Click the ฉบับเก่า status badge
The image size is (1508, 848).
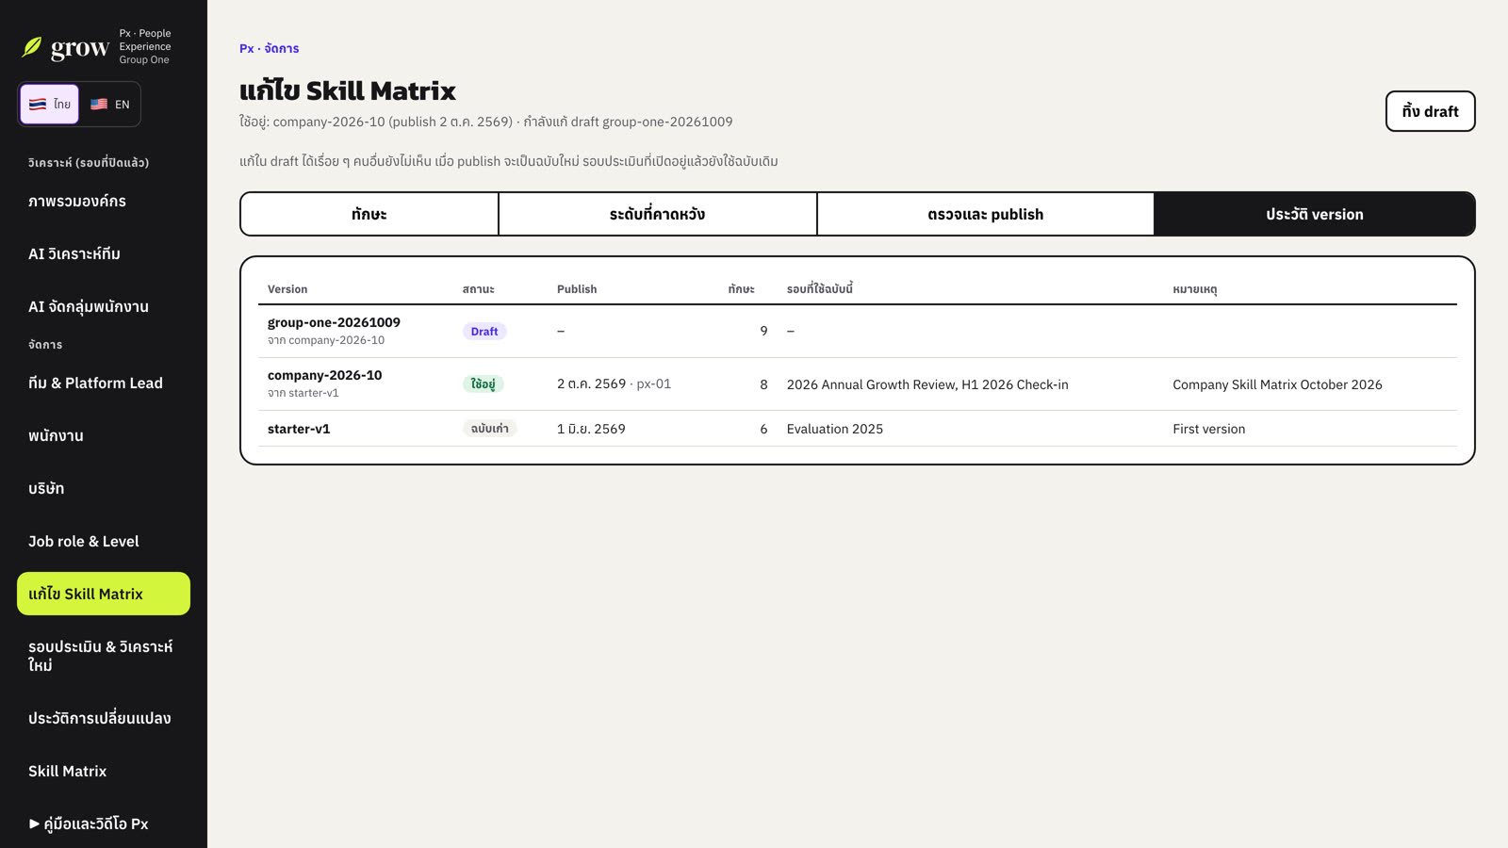tap(489, 429)
